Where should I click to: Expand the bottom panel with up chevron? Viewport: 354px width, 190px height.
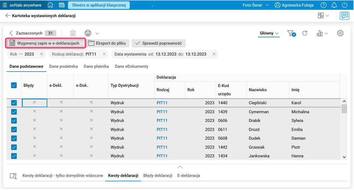[x=180, y=167]
